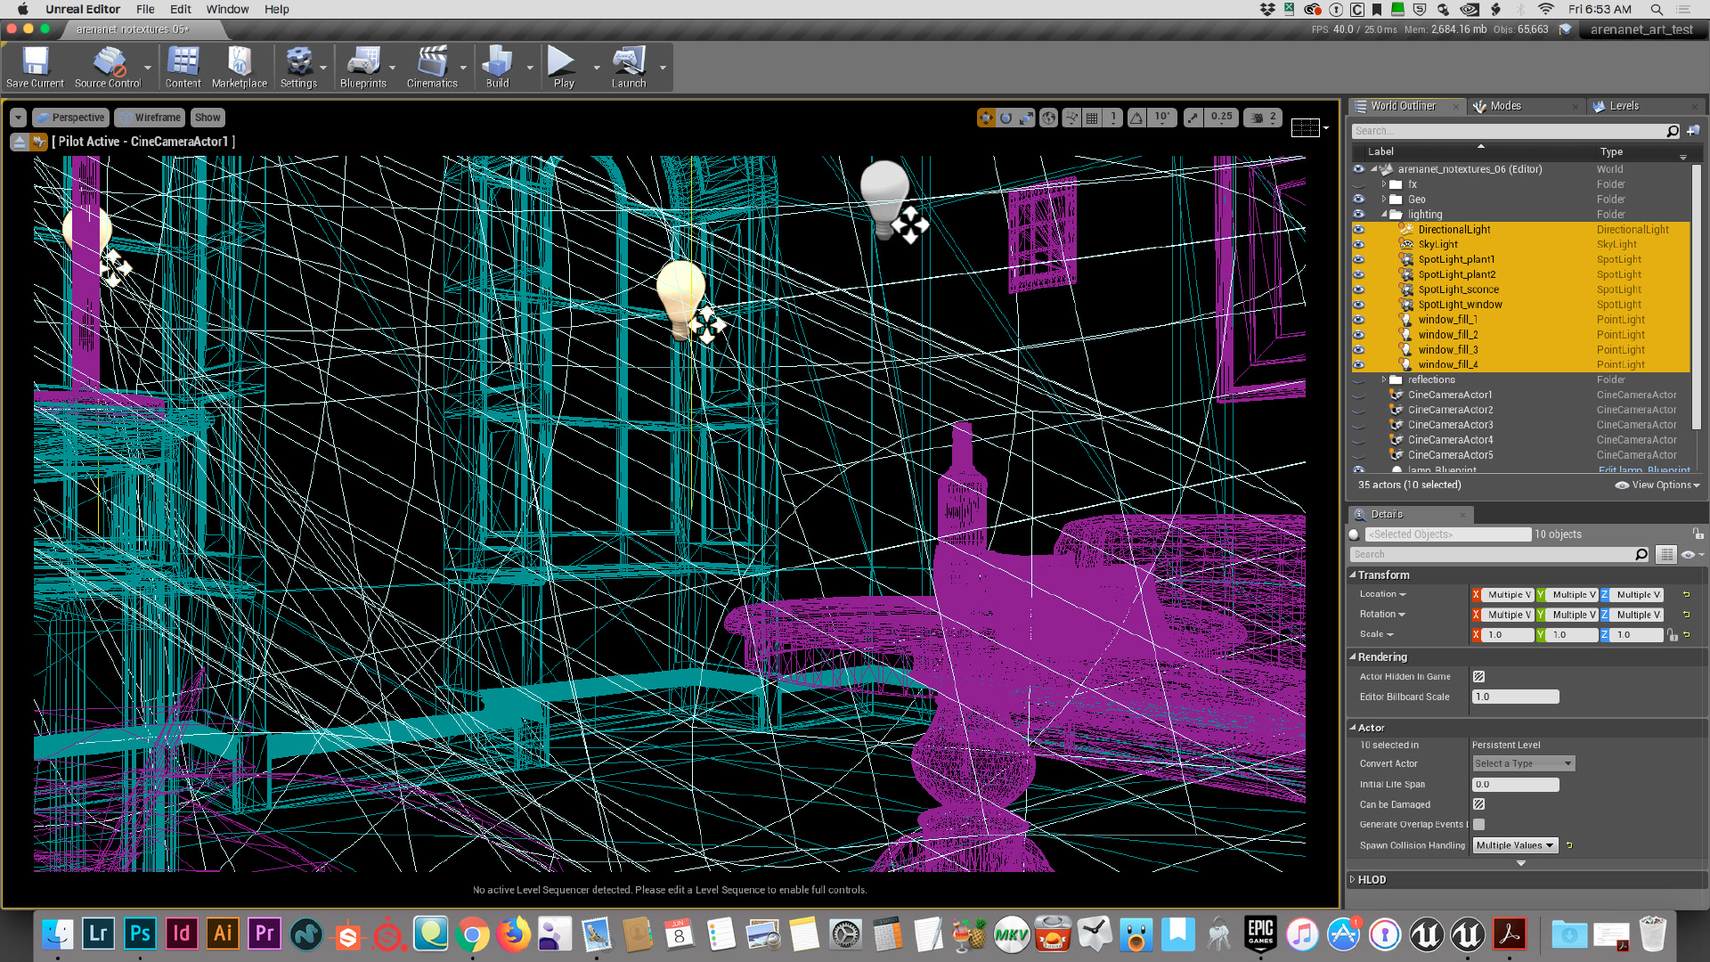Screen dimensions: 1710x962
Task: Select the scale transform gizmo tool
Action: click(x=1026, y=118)
